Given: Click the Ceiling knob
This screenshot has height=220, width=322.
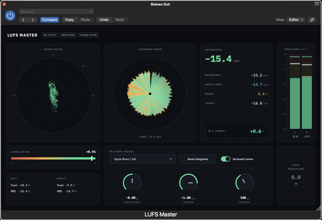Looking at the screenshot, I should pyautogui.click(x=188, y=182).
